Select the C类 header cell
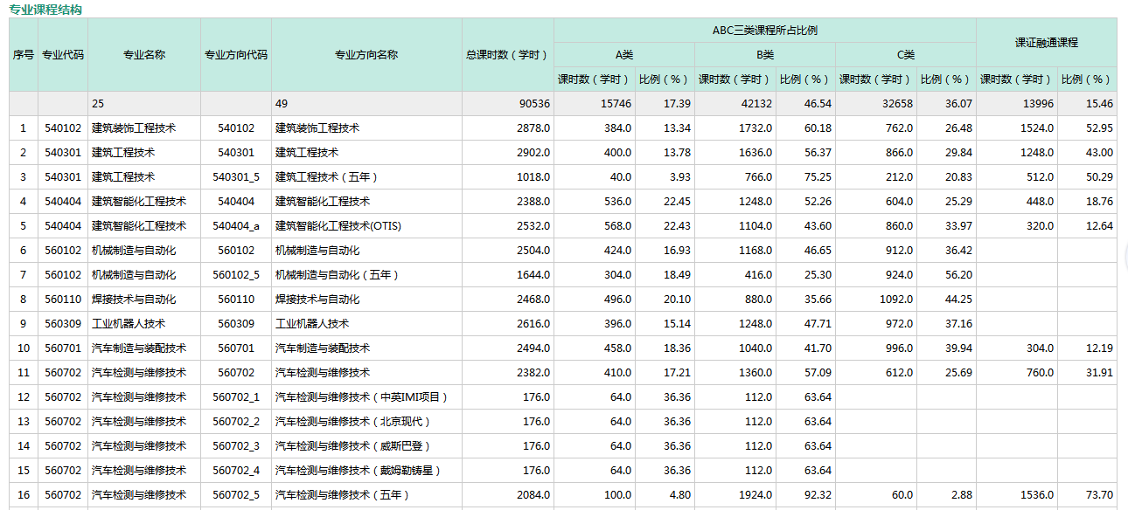 click(x=906, y=54)
